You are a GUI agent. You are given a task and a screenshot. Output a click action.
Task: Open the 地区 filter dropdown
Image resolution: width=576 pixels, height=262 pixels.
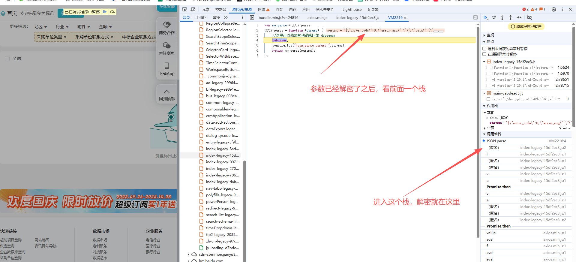pyautogui.click(x=40, y=27)
